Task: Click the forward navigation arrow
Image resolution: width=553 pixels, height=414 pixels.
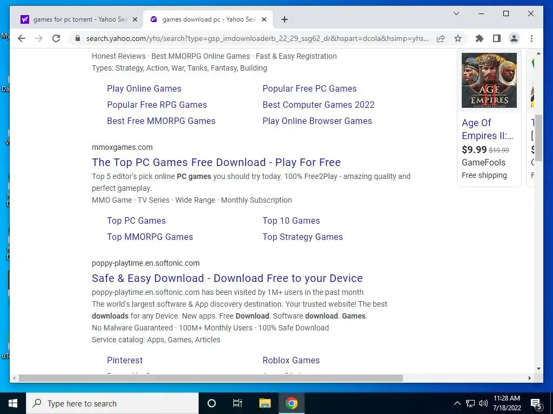Action: [39, 38]
